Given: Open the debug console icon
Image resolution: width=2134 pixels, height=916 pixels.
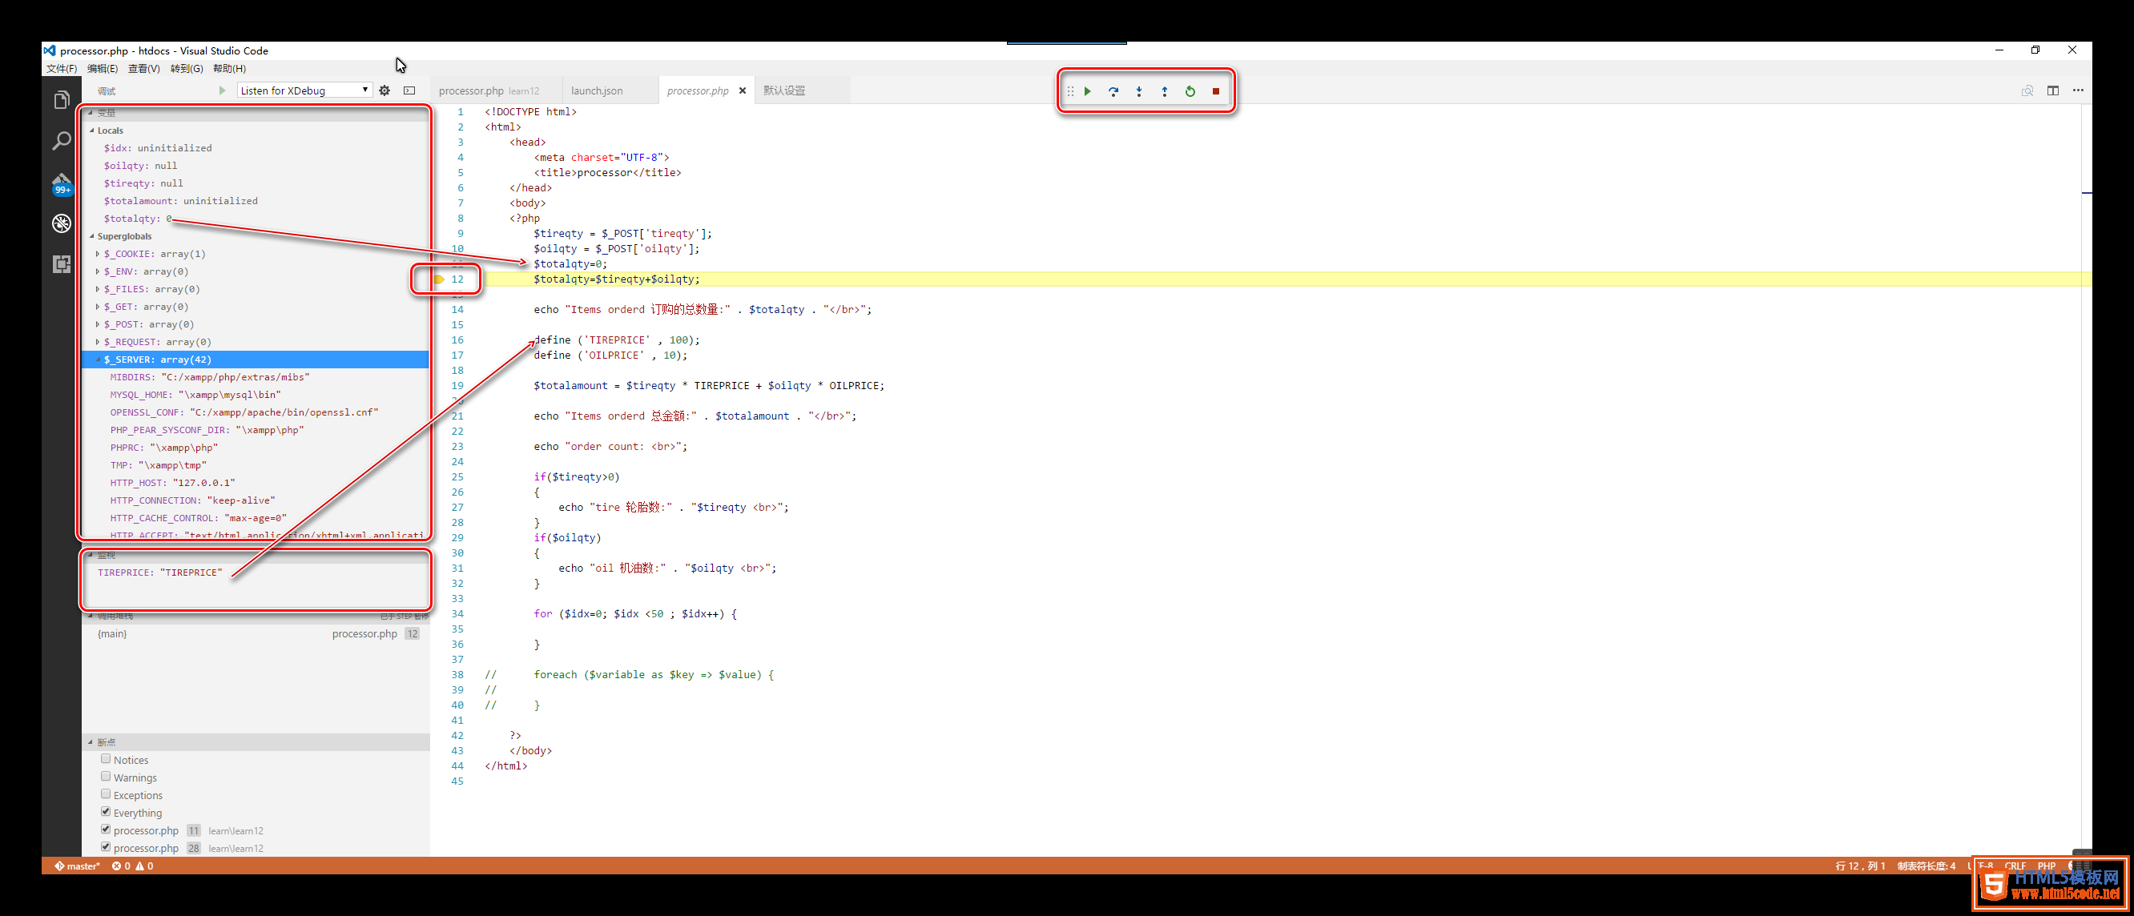Looking at the screenshot, I should tap(409, 90).
